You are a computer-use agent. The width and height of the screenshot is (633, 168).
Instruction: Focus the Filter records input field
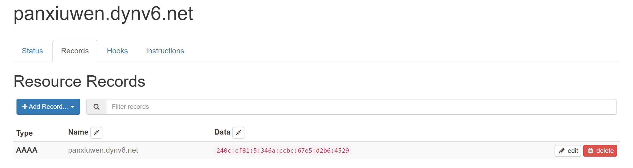tap(361, 107)
